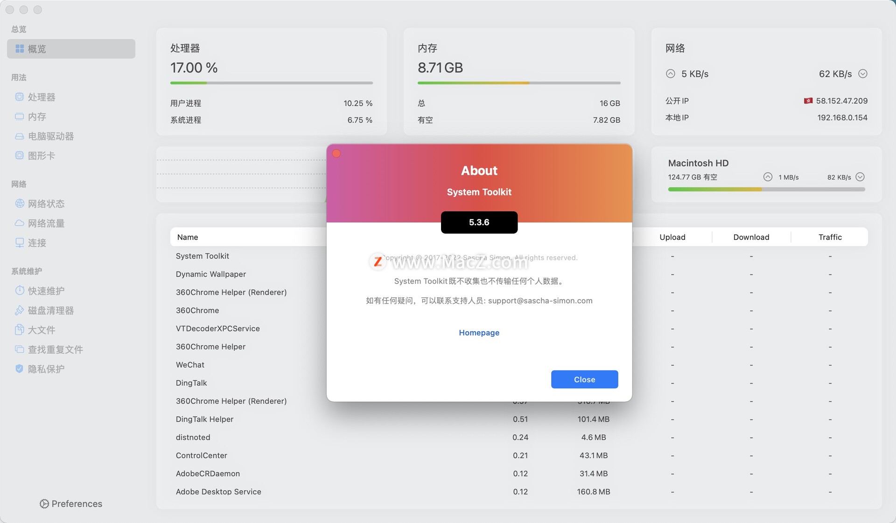This screenshot has width=896, height=523.
Task: Click the memory usage progress bar
Action: point(519,83)
